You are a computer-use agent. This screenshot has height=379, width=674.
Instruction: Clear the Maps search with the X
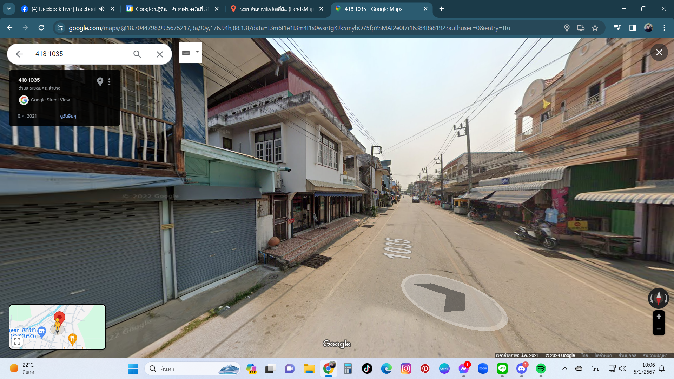coord(160,54)
